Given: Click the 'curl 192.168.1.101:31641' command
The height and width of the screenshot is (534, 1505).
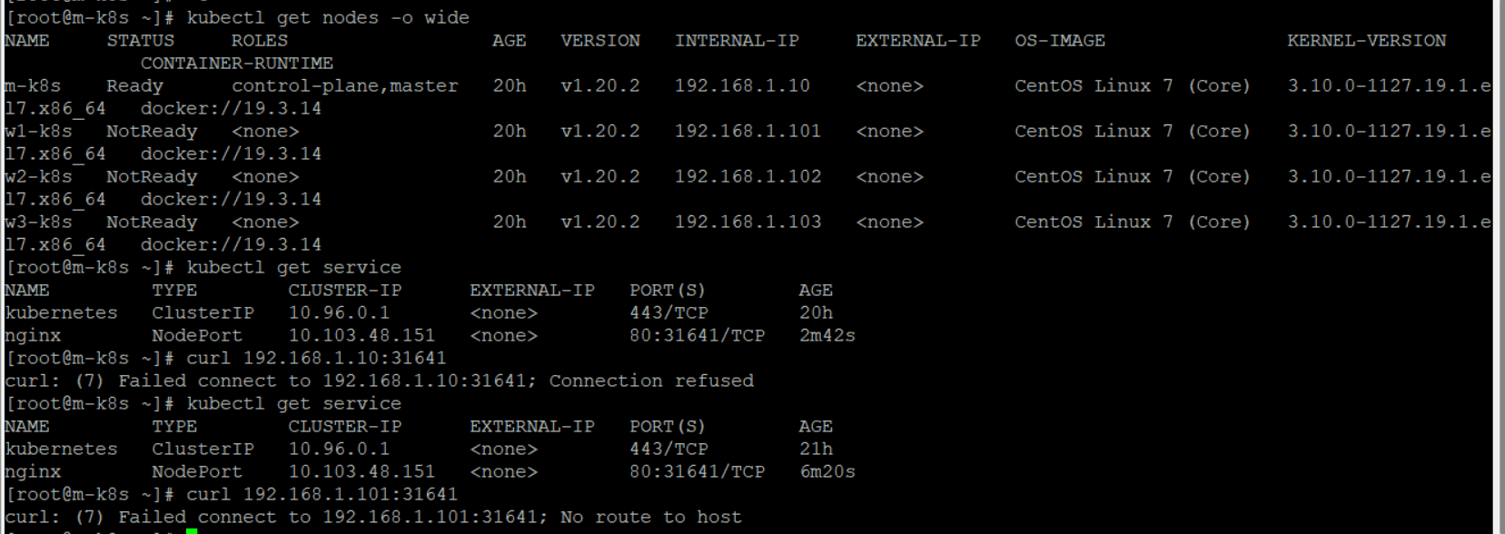Looking at the screenshot, I should tap(322, 494).
